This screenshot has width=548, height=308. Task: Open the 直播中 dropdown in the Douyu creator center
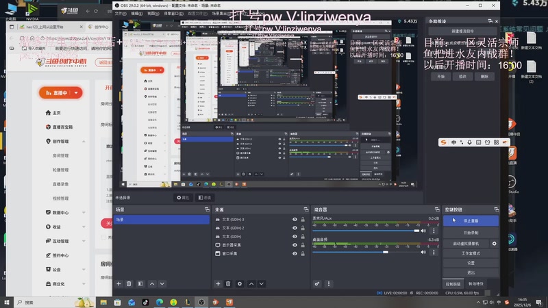click(x=76, y=93)
